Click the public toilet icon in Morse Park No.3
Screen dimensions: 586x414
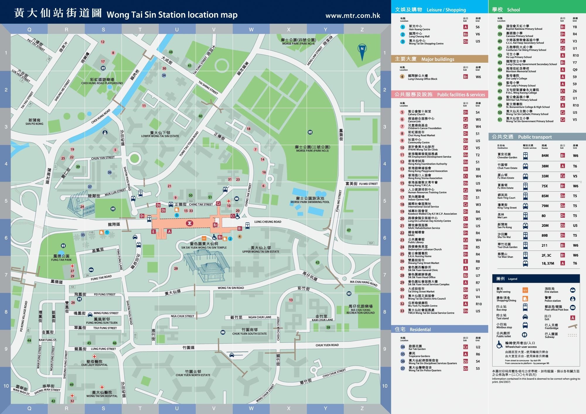point(310,132)
